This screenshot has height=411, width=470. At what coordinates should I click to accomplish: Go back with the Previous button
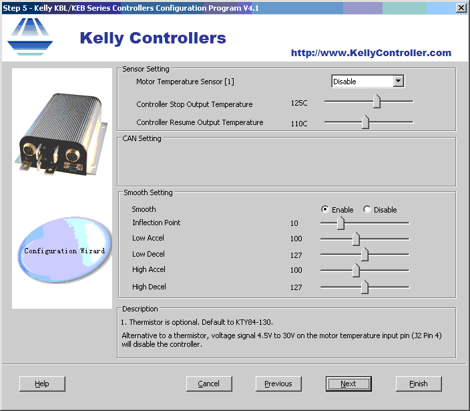[x=278, y=384]
